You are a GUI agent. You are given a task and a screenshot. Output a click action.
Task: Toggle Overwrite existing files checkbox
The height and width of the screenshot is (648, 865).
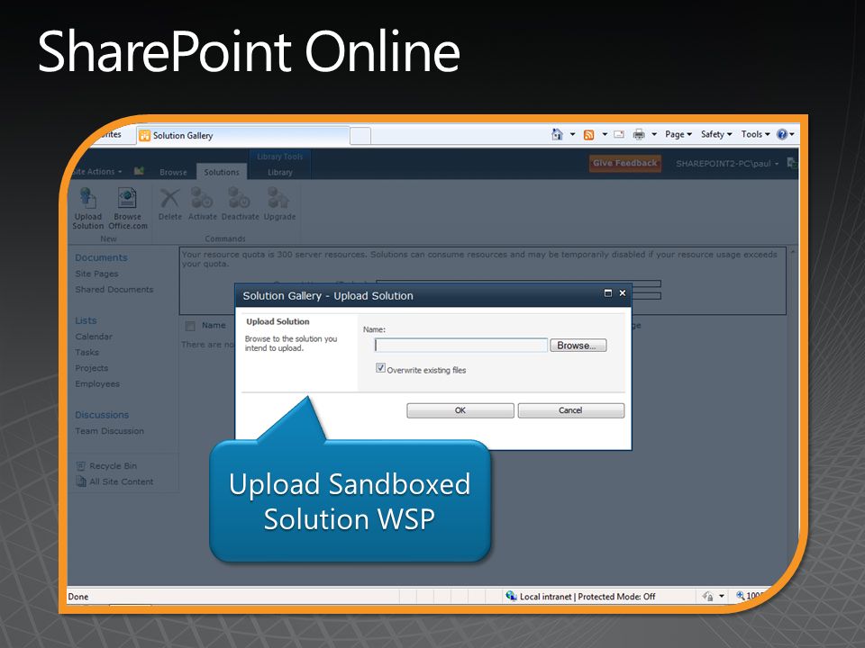(x=380, y=367)
